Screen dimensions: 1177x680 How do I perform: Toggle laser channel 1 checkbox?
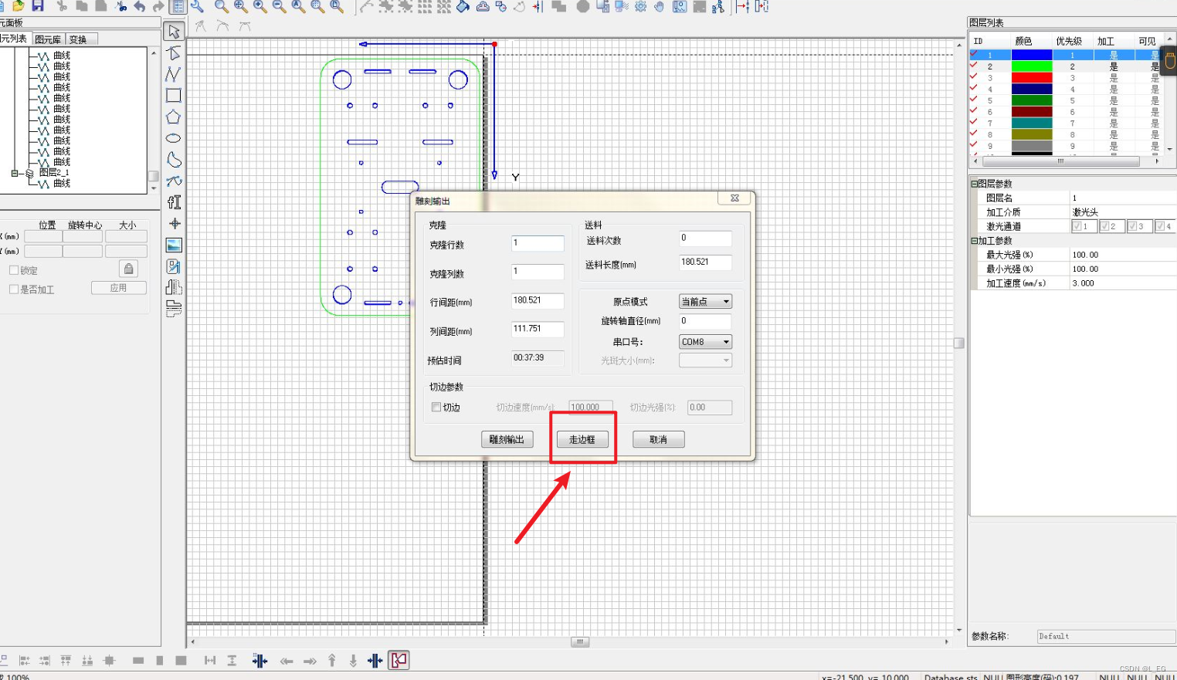click(x=1077, y=226)
